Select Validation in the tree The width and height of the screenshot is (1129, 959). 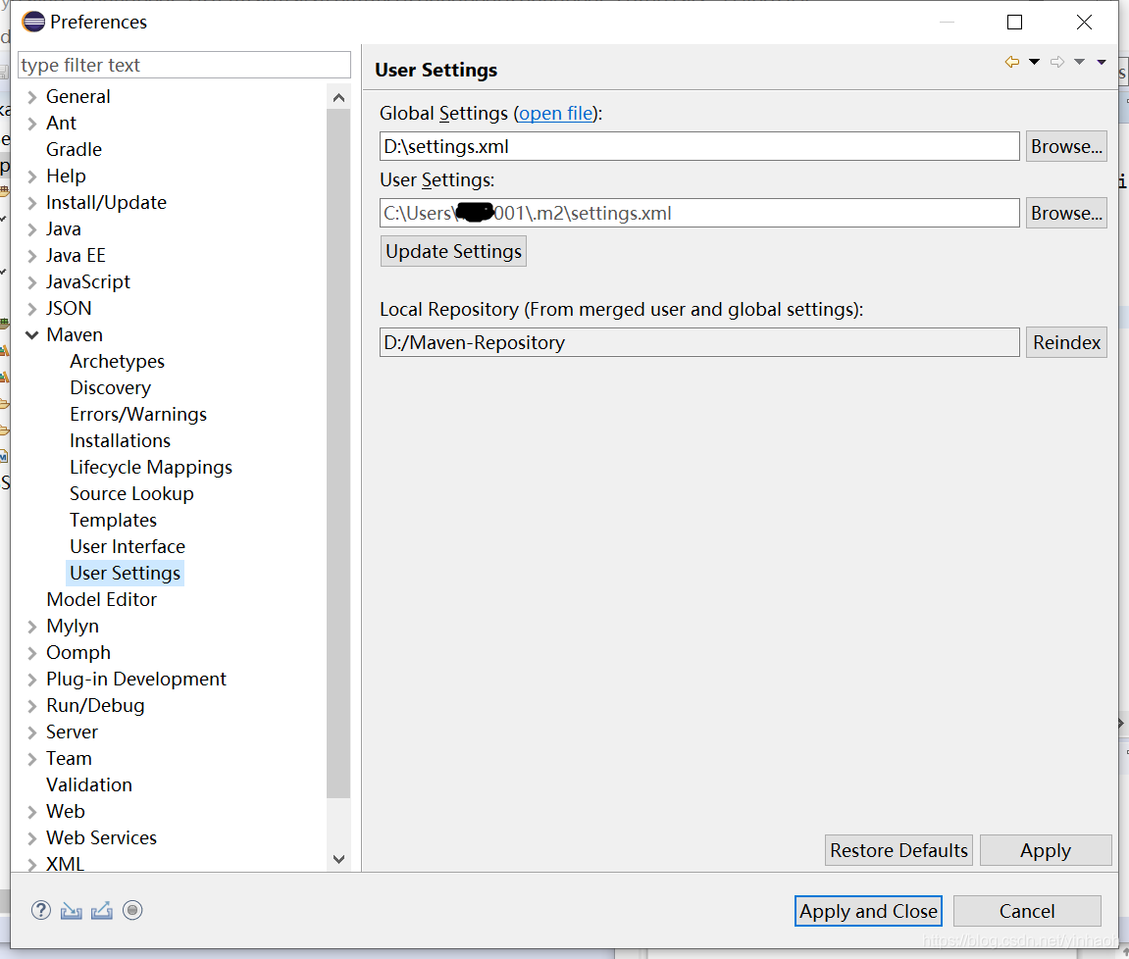[x=89, y=784]
